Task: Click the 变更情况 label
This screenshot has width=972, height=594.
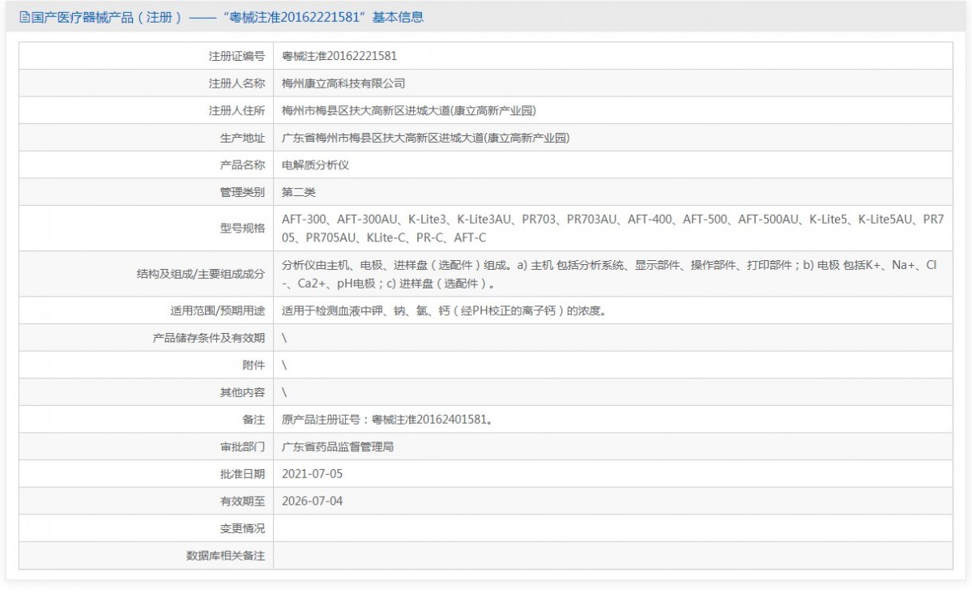Action: (242, 528)
